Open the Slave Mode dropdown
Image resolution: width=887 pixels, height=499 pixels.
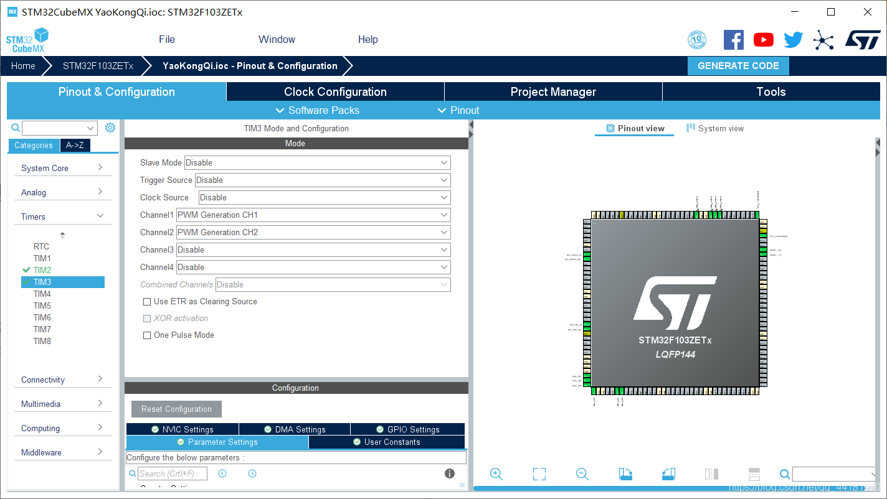point(318,162)
